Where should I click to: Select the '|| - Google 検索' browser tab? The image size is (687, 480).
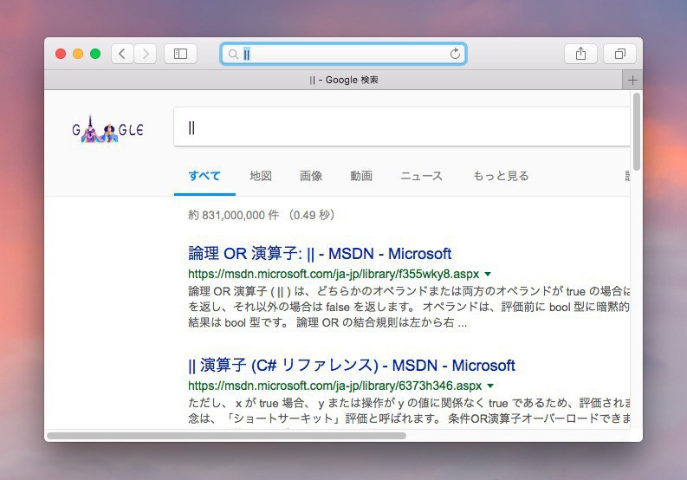(333, 81)
